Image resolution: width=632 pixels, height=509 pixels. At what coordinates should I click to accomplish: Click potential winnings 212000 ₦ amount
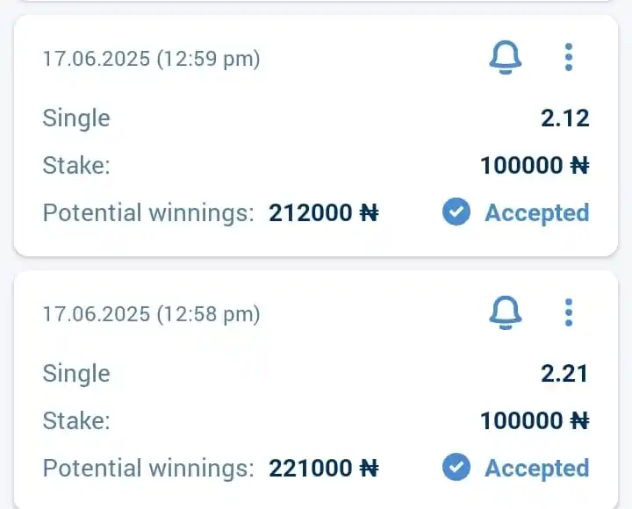(x=324, y=212)
